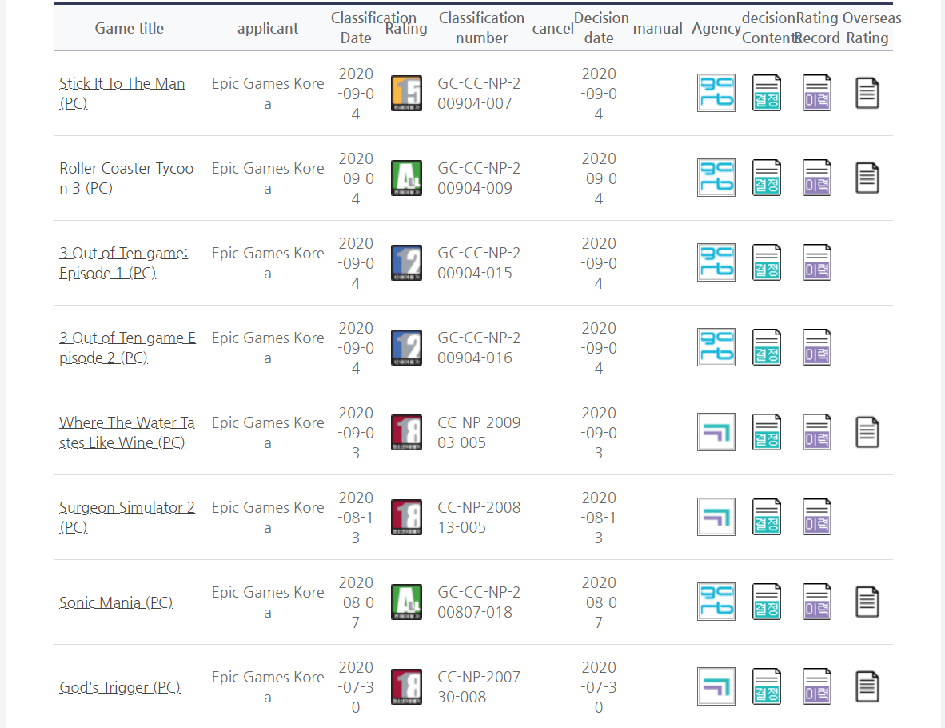Select classification number CC-NP-200730-008
The image size is (945, 728).
(x=479, y=687)
